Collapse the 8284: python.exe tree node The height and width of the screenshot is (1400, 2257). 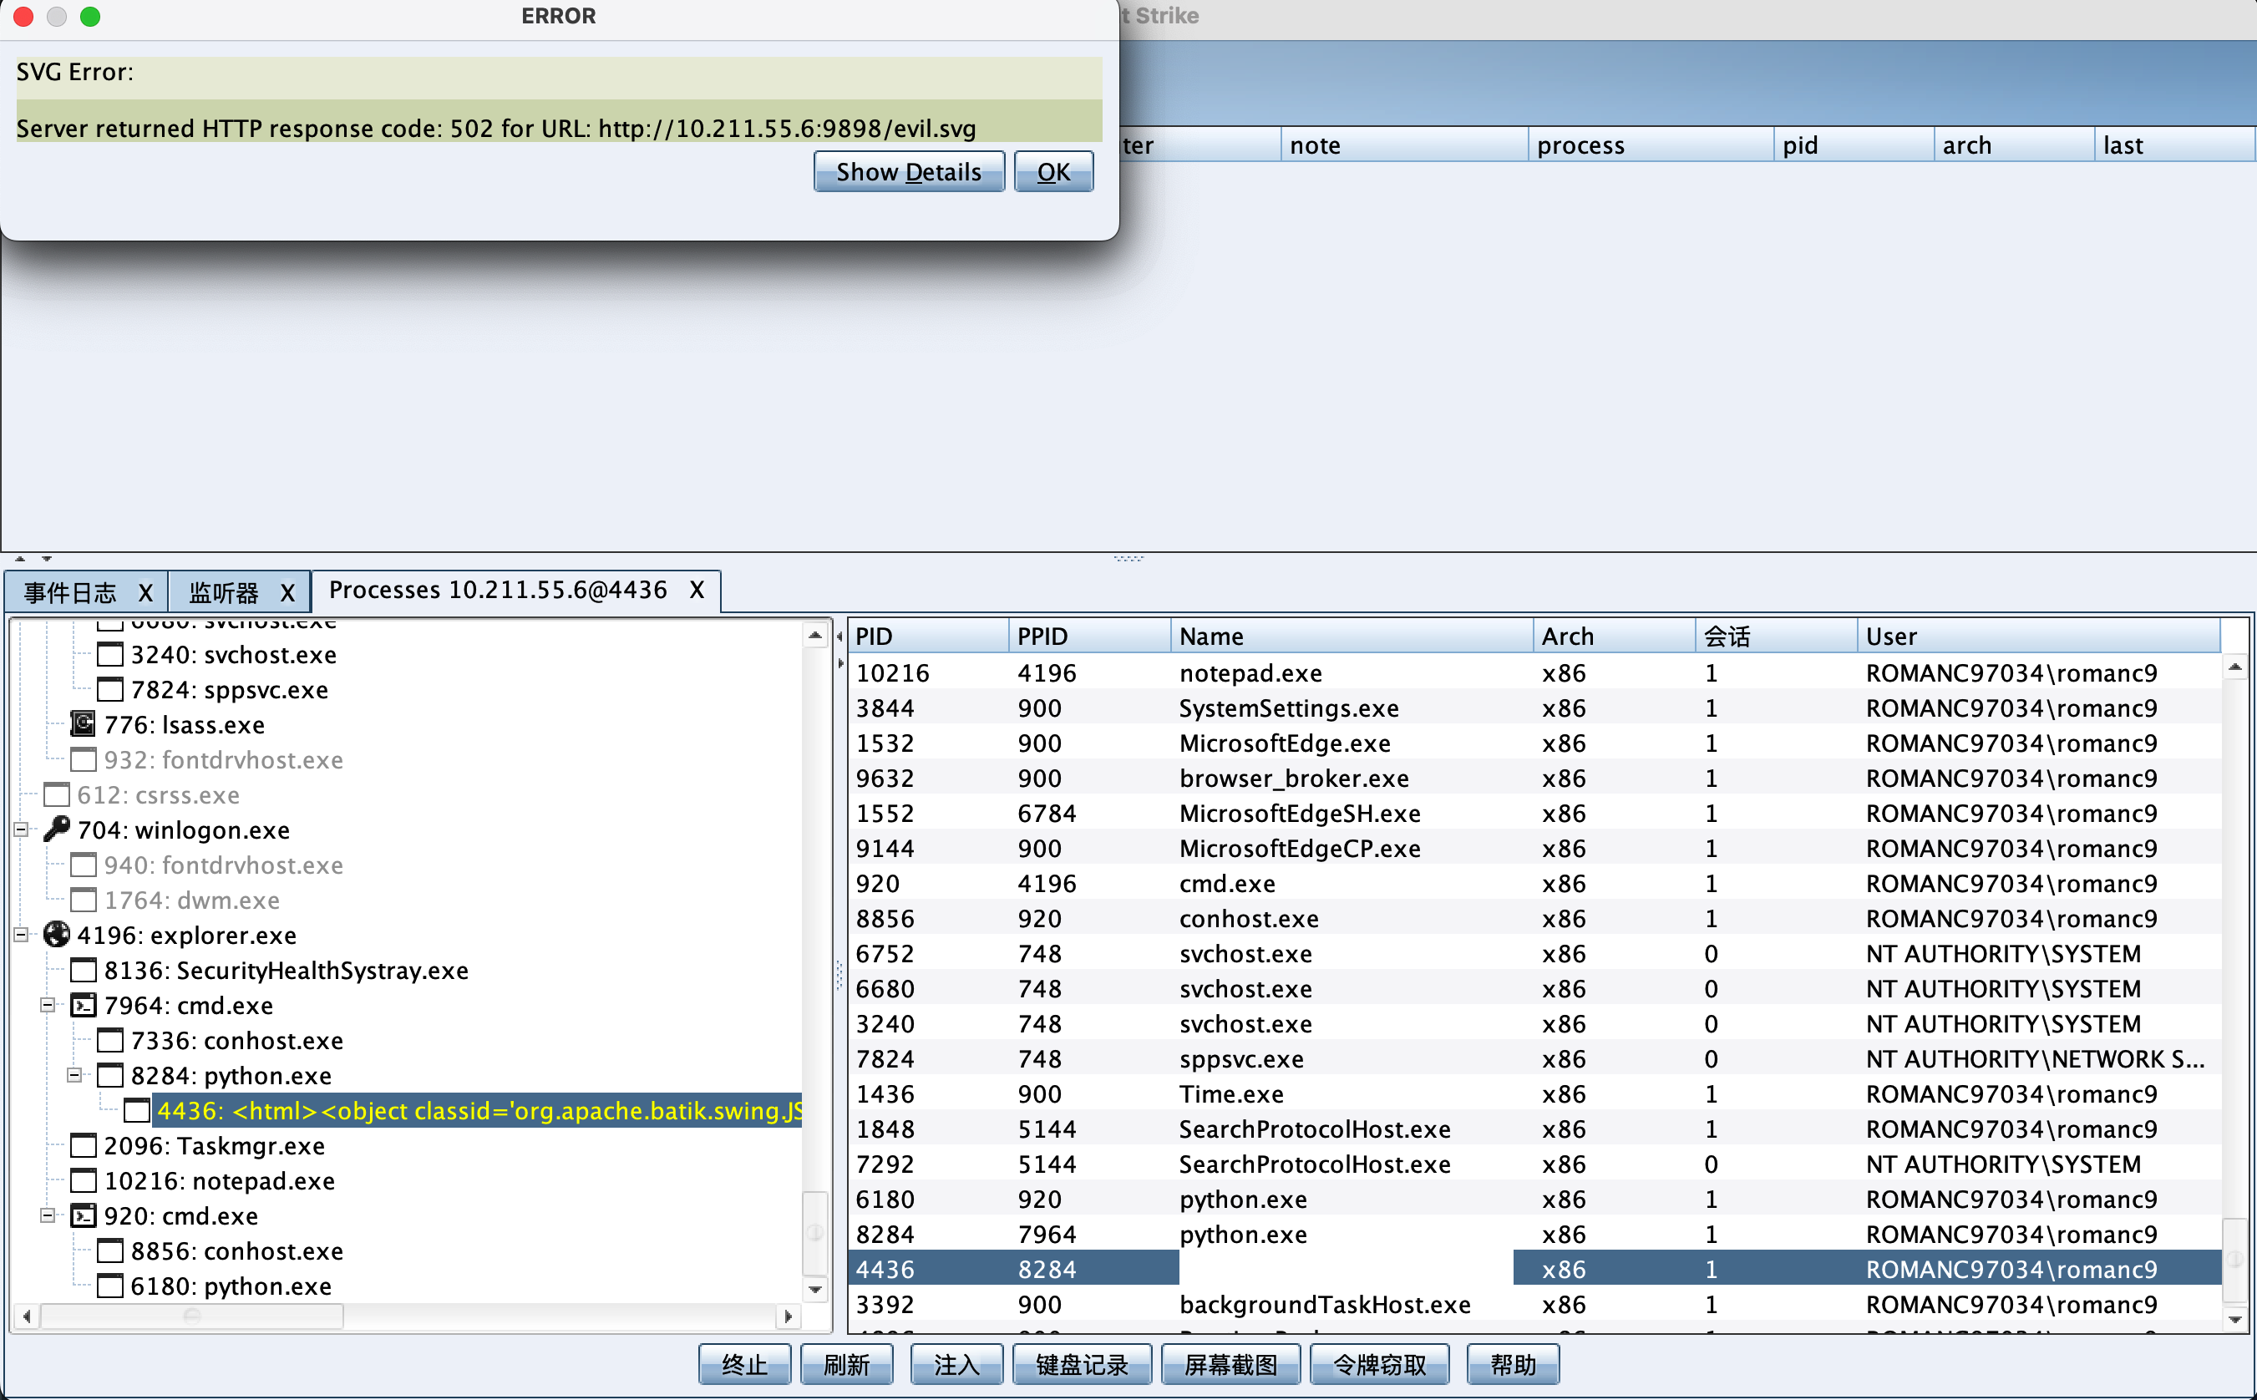click(74, 1075)
